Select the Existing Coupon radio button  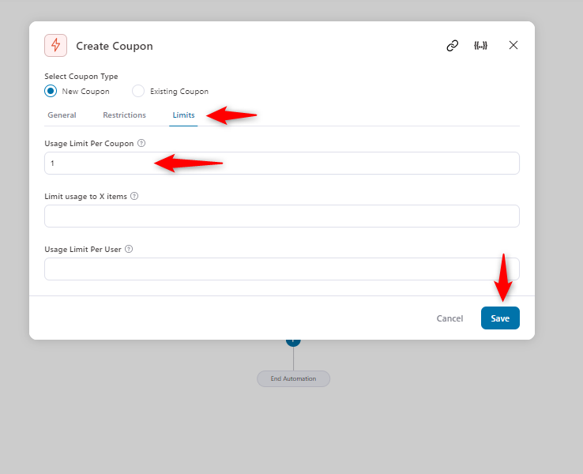pos(138,91)
